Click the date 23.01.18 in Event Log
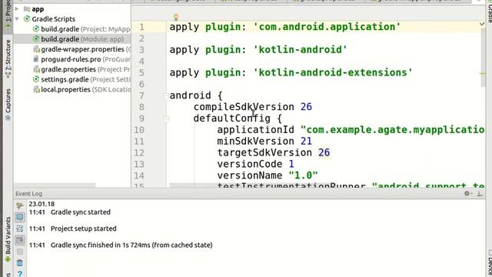 click(42, 204)
